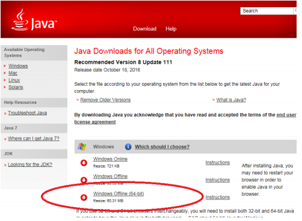Click the Help Resources sidebar header
Image resolution: width=302 pixels, height=221 pixels.
click(x=34, y=103)
